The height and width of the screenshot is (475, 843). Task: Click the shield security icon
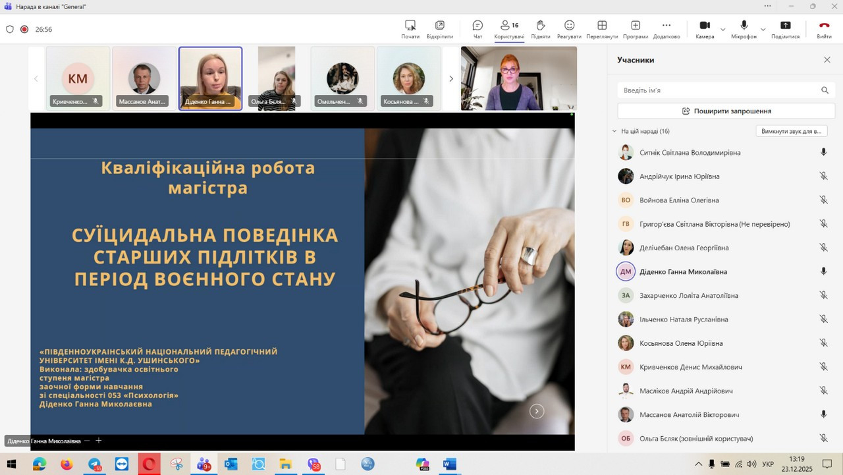coord(10,29)
